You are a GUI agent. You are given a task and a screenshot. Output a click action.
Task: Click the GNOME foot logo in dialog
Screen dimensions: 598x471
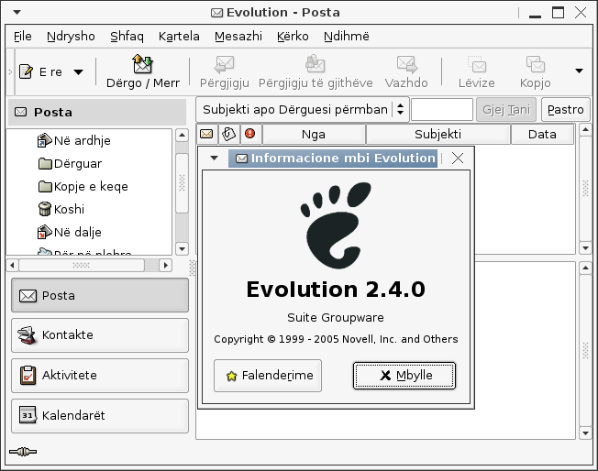(336, 225)
